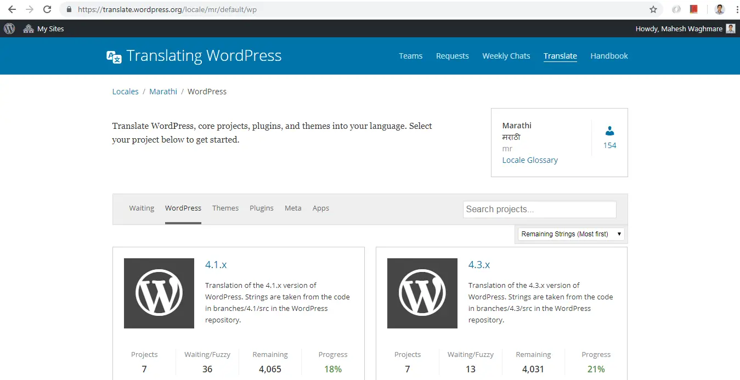The height and width of the screenshot is (380, 740).
Task: View site security lock information
Action: (x=69, y=9)
